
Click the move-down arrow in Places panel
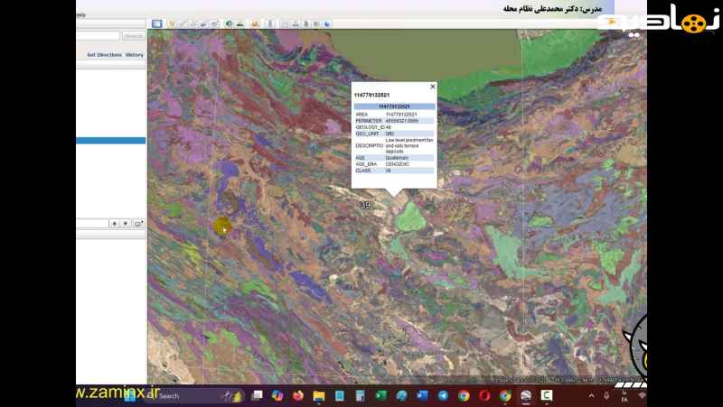(x=126, y=223)
